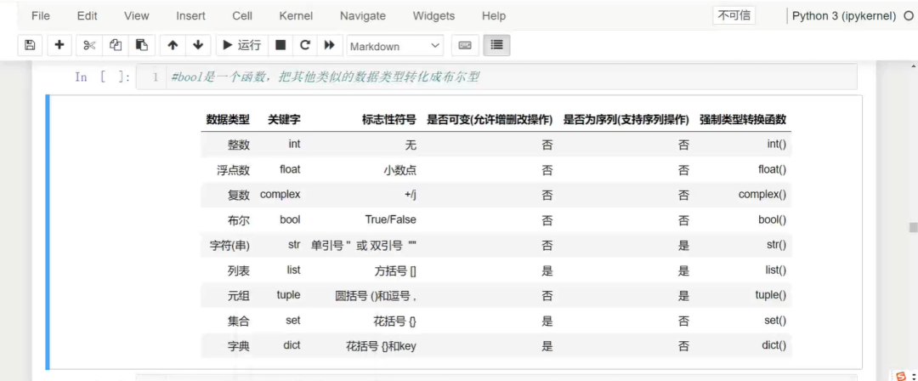Toggle the table of contents list icon
This screenshot has width=918, height=381.
click(x=496, y=45)
